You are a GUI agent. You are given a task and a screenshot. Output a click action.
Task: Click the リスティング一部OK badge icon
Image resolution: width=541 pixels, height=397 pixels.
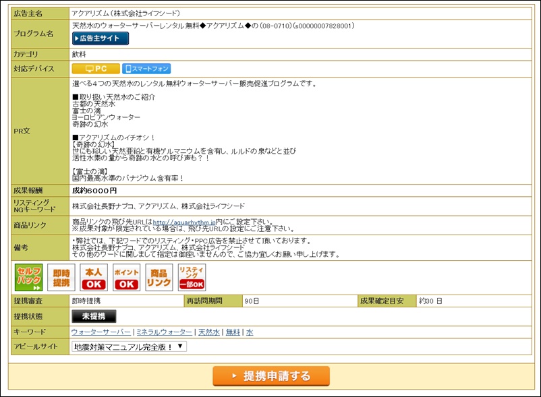pyautogui.click(x=192, y=278)
